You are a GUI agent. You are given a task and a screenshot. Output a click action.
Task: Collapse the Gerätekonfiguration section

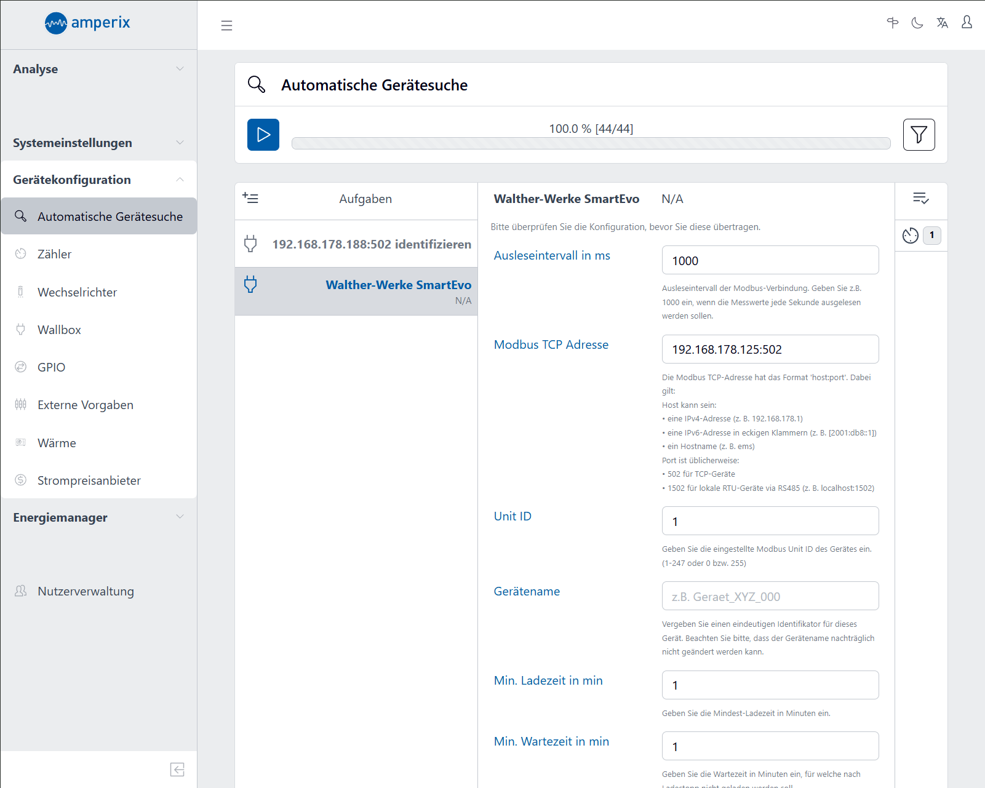pyautogui.click(x=98, y=180)
